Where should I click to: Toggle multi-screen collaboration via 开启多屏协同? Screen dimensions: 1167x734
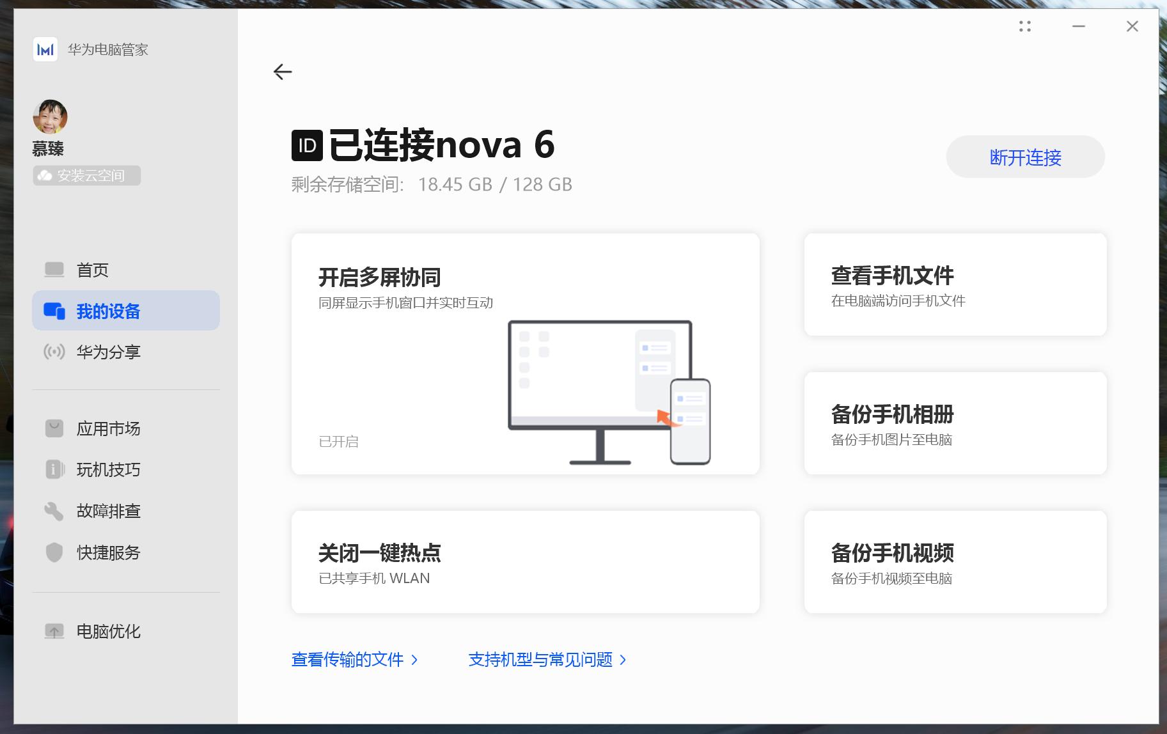(524, 352)
